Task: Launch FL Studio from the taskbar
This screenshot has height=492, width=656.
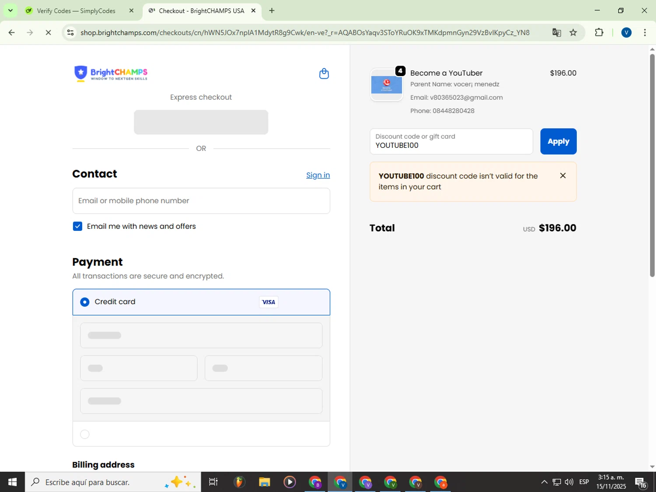Action: coord(239,482)
